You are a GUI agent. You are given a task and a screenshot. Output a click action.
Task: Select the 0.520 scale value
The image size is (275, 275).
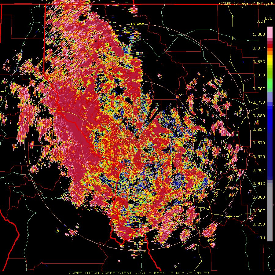click(259, 157)
